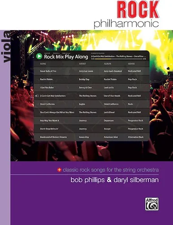Click 'Pop Rock' genre in Bobby Day row
Screen dimensions: 173x225
[x=132, y=79]
